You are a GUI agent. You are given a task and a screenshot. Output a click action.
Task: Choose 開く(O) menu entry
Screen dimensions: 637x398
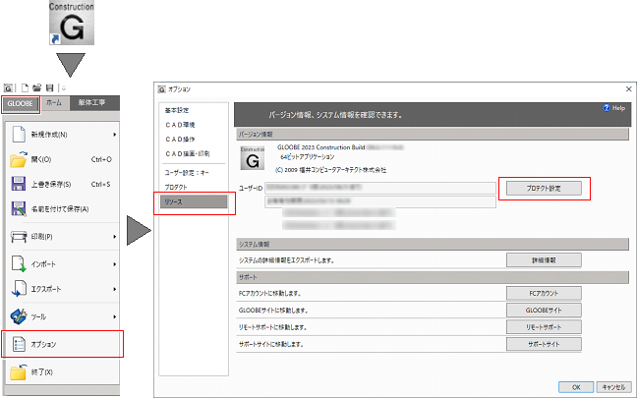point(63,159)
